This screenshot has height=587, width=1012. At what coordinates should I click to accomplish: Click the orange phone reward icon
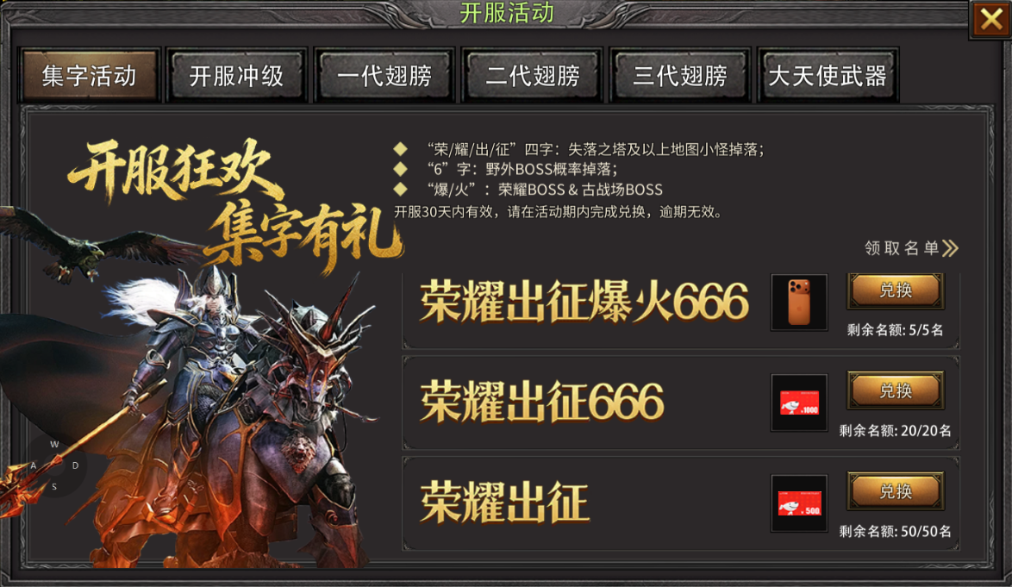(x=799, y=302)
